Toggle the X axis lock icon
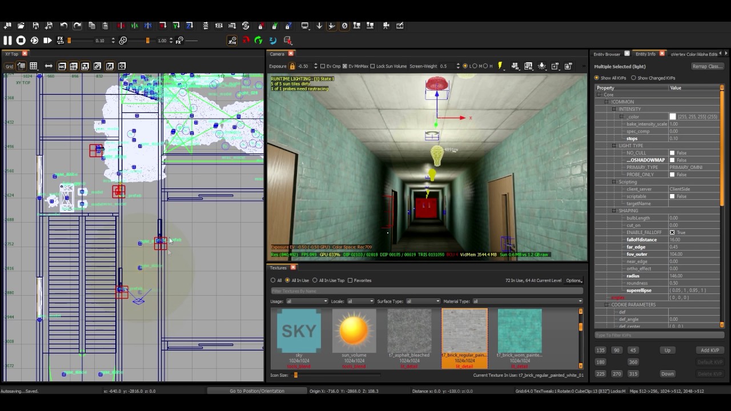The width and height of the screenshot is (731, 411). point(260,26)
